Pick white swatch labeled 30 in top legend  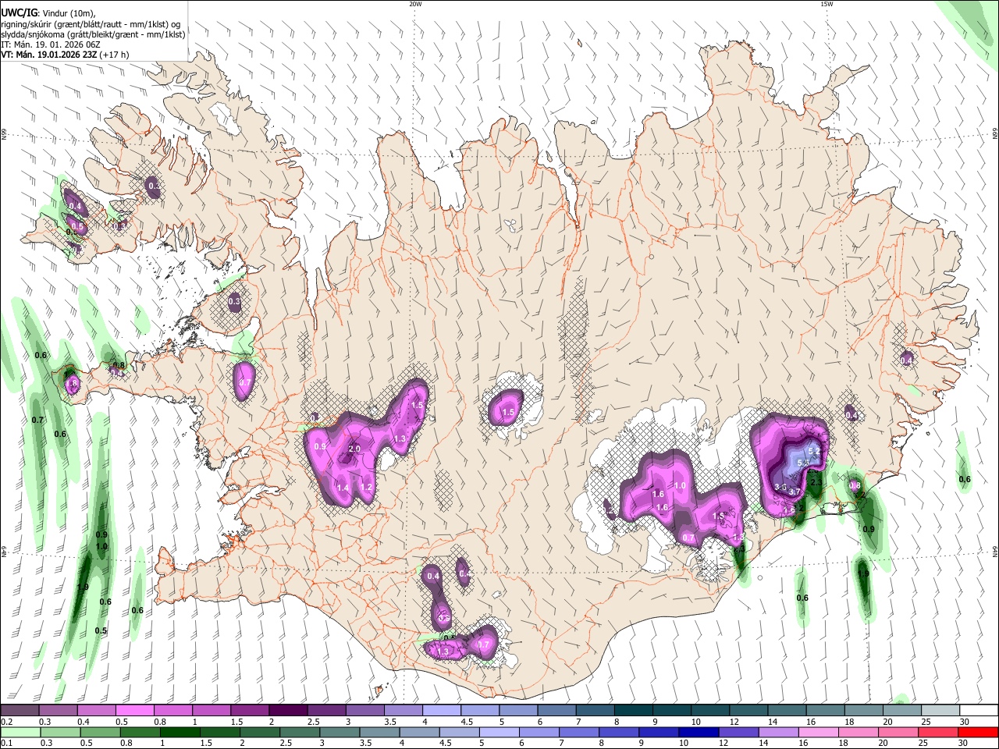(979, 710)
